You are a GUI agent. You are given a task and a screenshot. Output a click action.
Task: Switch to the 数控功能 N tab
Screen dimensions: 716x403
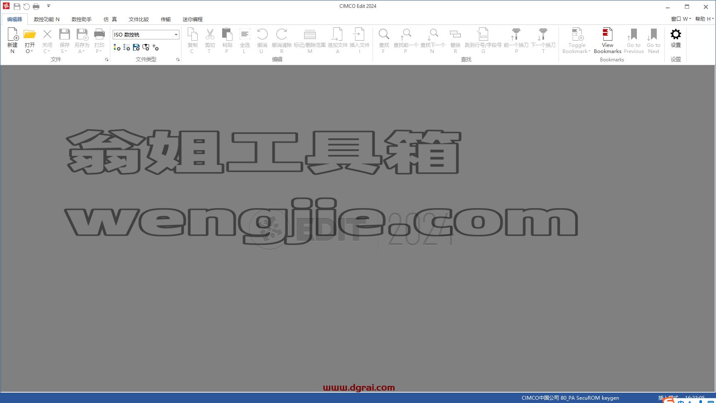pos(46,19)
